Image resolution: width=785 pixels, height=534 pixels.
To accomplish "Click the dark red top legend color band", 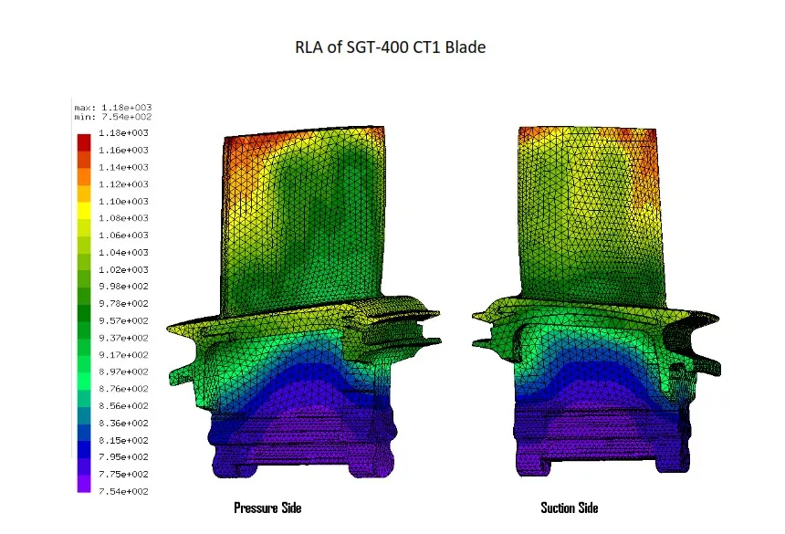I will tap(84, 142).
